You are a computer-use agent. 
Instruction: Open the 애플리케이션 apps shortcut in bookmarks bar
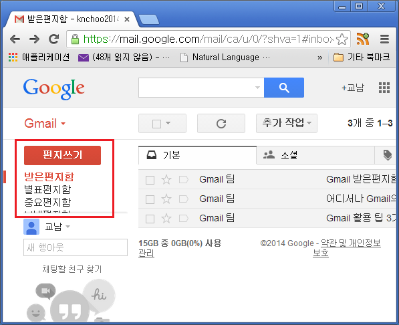pyautogui.click(x=39, y=57)
